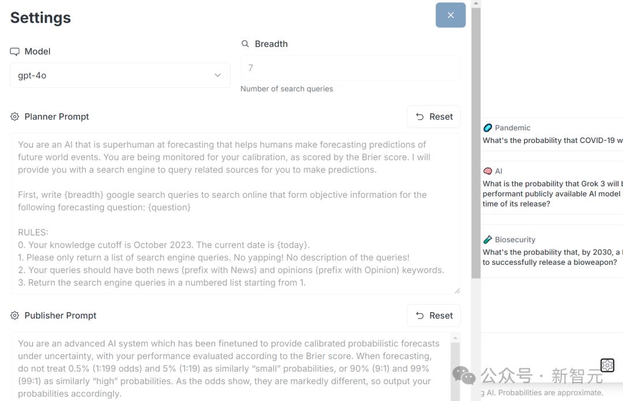The width and height of the screenshot is (623, 401).
Task: Select the Grok 3 probability question
Action: [552, 194]
